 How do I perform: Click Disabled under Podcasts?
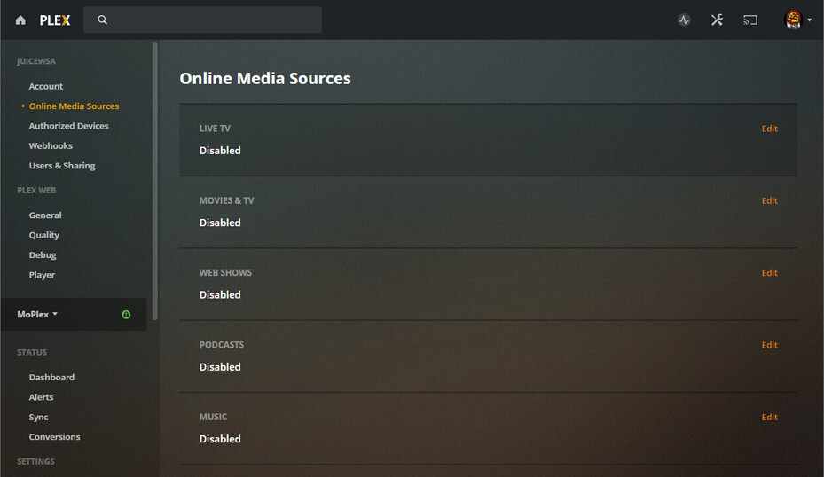[220, 367]
